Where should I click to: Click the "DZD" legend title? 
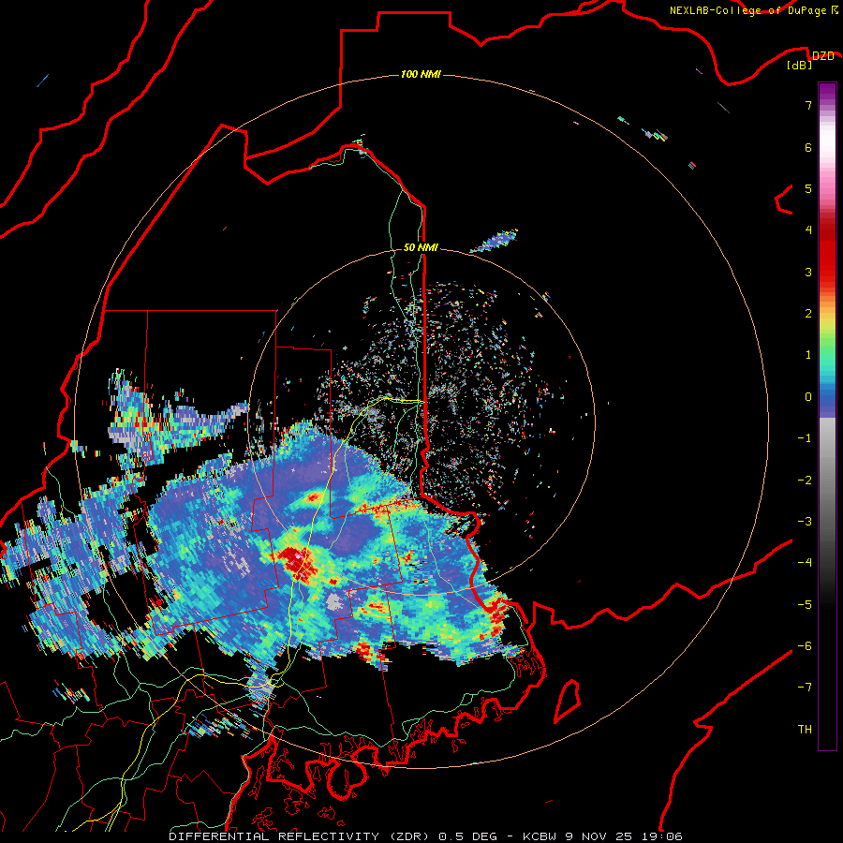823,56
